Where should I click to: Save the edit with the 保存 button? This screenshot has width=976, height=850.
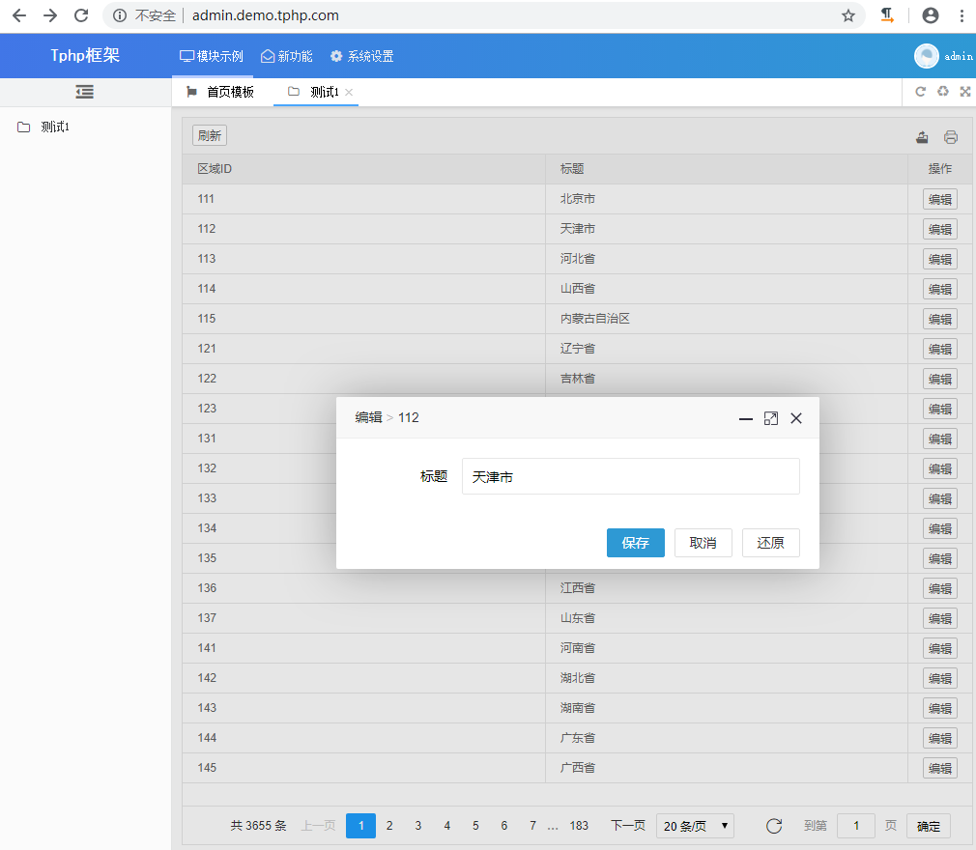click(x=636, y=543)
